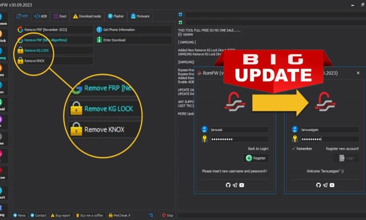Screen dimensions: 366x220
Task: Click the Register new account link
Action: pyautogui.click(x=342, y=148)
